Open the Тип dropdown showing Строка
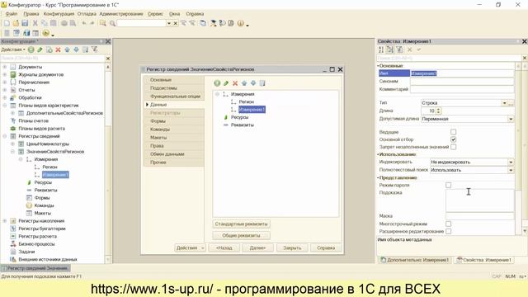Image resolution: width=528 pixels, height=297 pixels. coord(504,103)
